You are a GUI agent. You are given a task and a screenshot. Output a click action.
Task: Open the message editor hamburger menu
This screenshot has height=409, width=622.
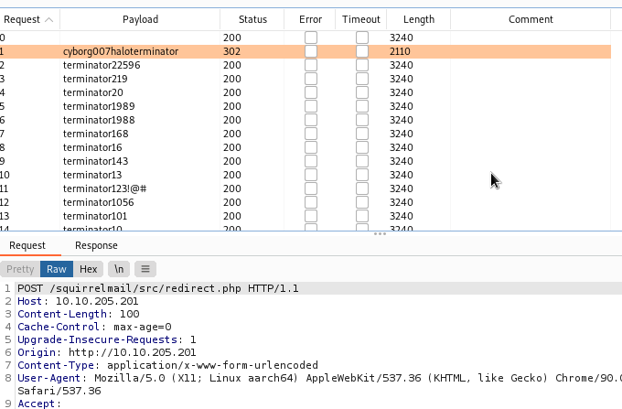[x=145, y=269]
